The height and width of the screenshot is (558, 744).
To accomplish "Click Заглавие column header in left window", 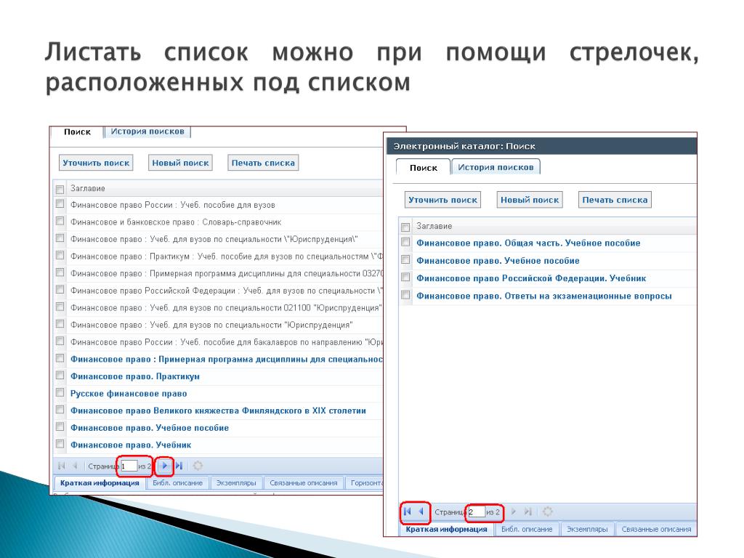I will coord(88,188).
